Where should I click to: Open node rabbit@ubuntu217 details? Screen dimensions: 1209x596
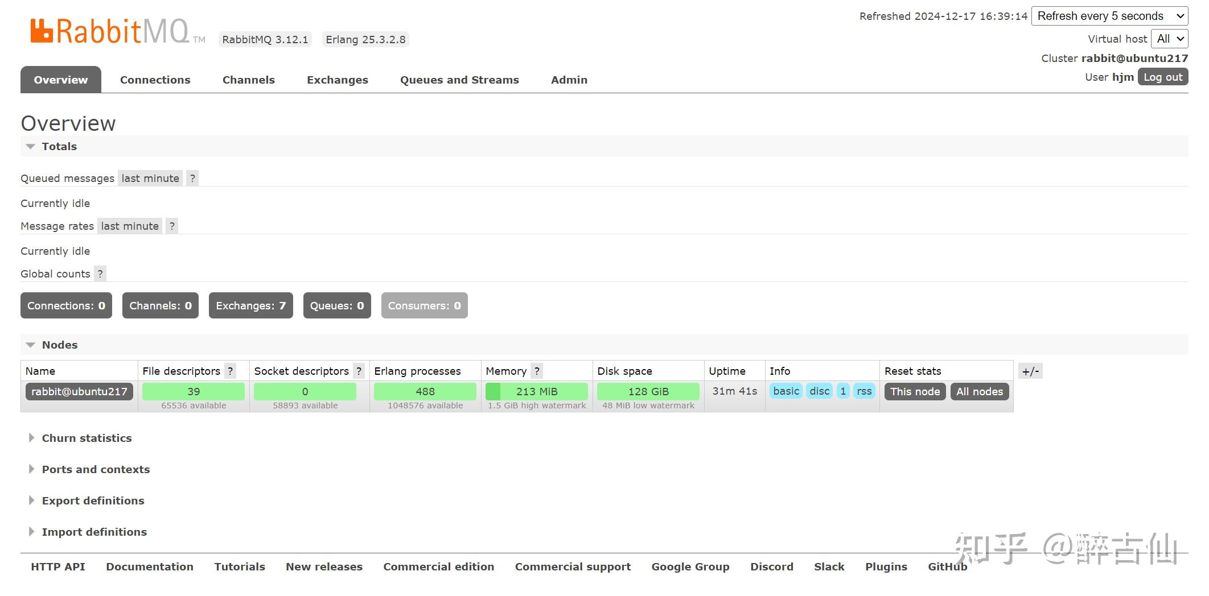pos(79,391)
